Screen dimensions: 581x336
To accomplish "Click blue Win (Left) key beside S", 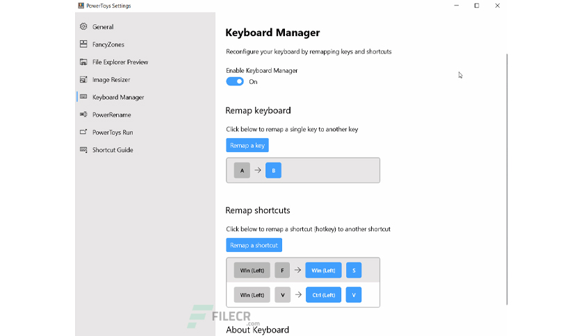I will (323, 270).
